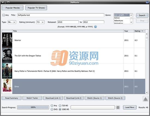Open the date format help icon
The height and width of the screenshot is (116, 150).
tap(95, 27)
